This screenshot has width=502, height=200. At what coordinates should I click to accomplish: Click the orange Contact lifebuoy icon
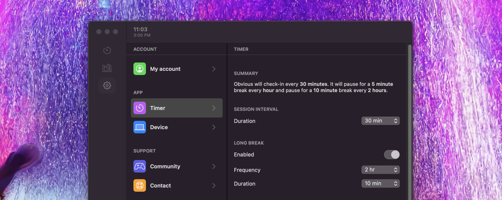(140, 185)
